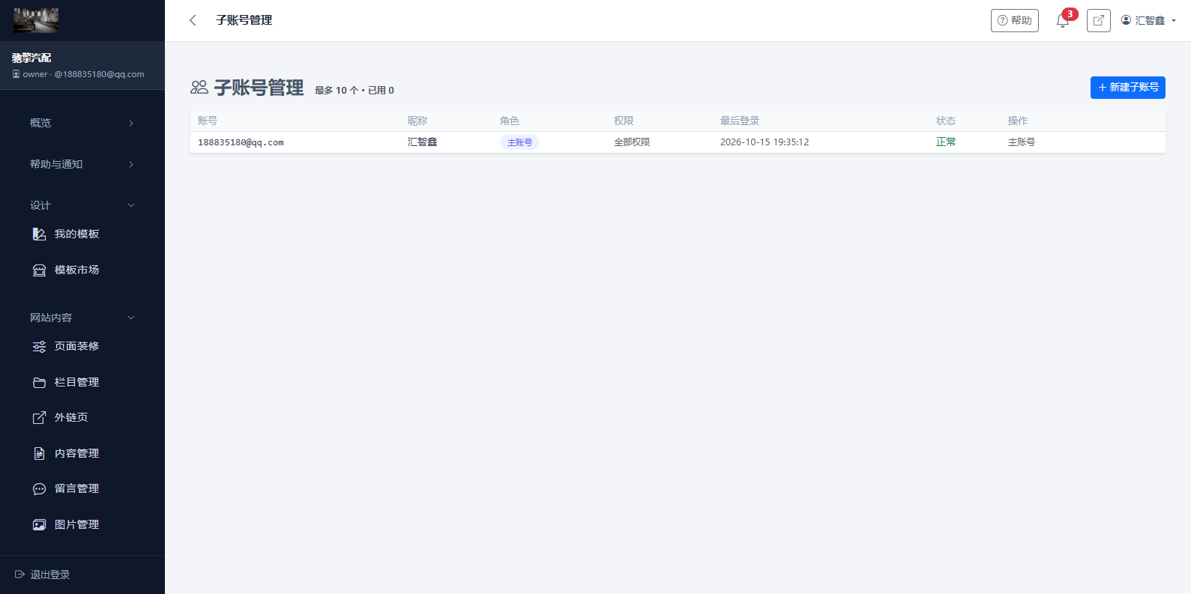Click the back arrow icon
The height and width of the screenshot is (594, 1191).
click(193, 20)
